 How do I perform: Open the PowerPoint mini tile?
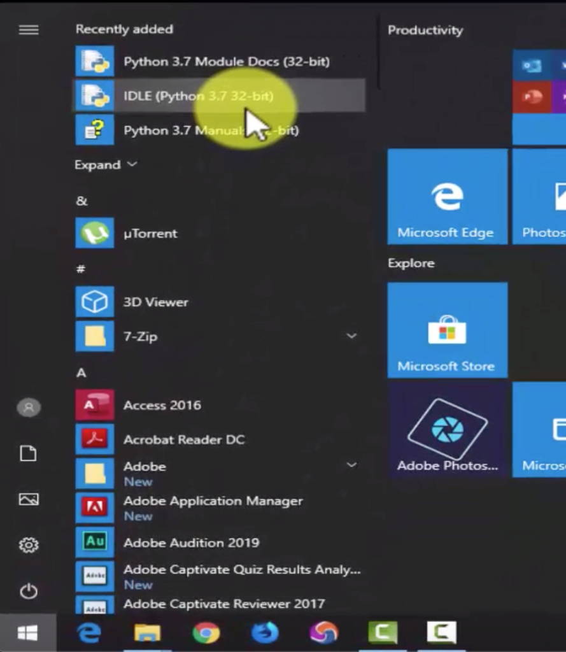click(532, 97)
